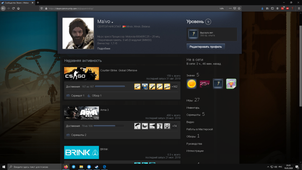Open the Firefox hamburger menu
This screenshot has height=170, width=302.
(299, 8)
